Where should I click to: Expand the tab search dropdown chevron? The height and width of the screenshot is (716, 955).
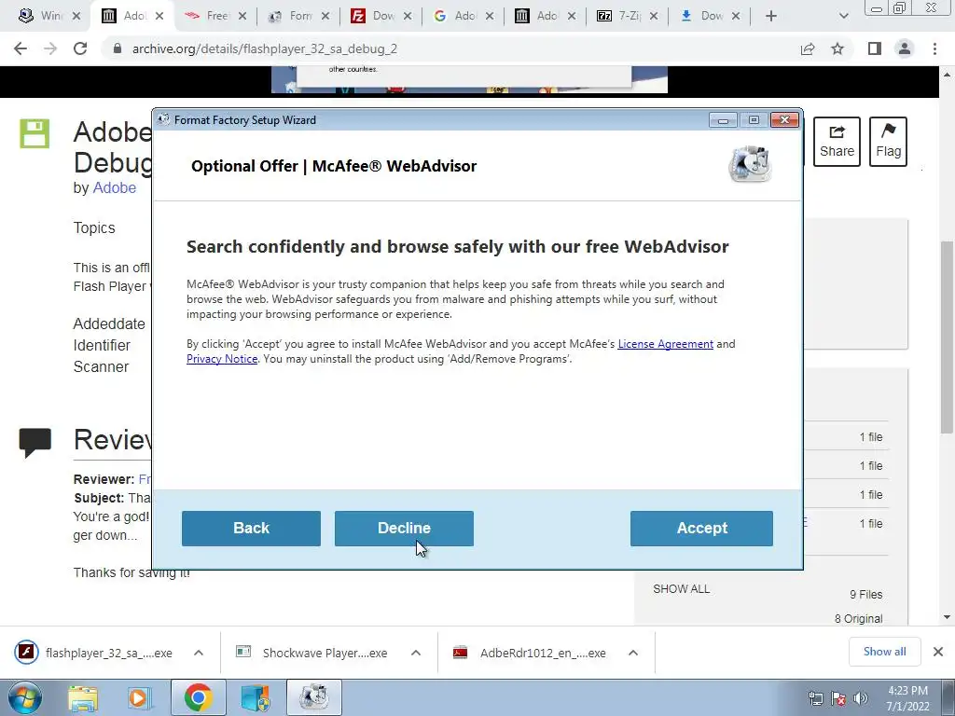click(x=843, y=16)
